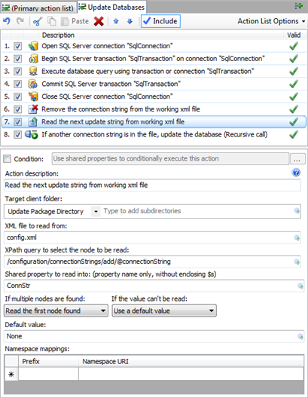Open 'Use a default value' dropdown
This screenshot has width=308, height=398.
point(164,311)
